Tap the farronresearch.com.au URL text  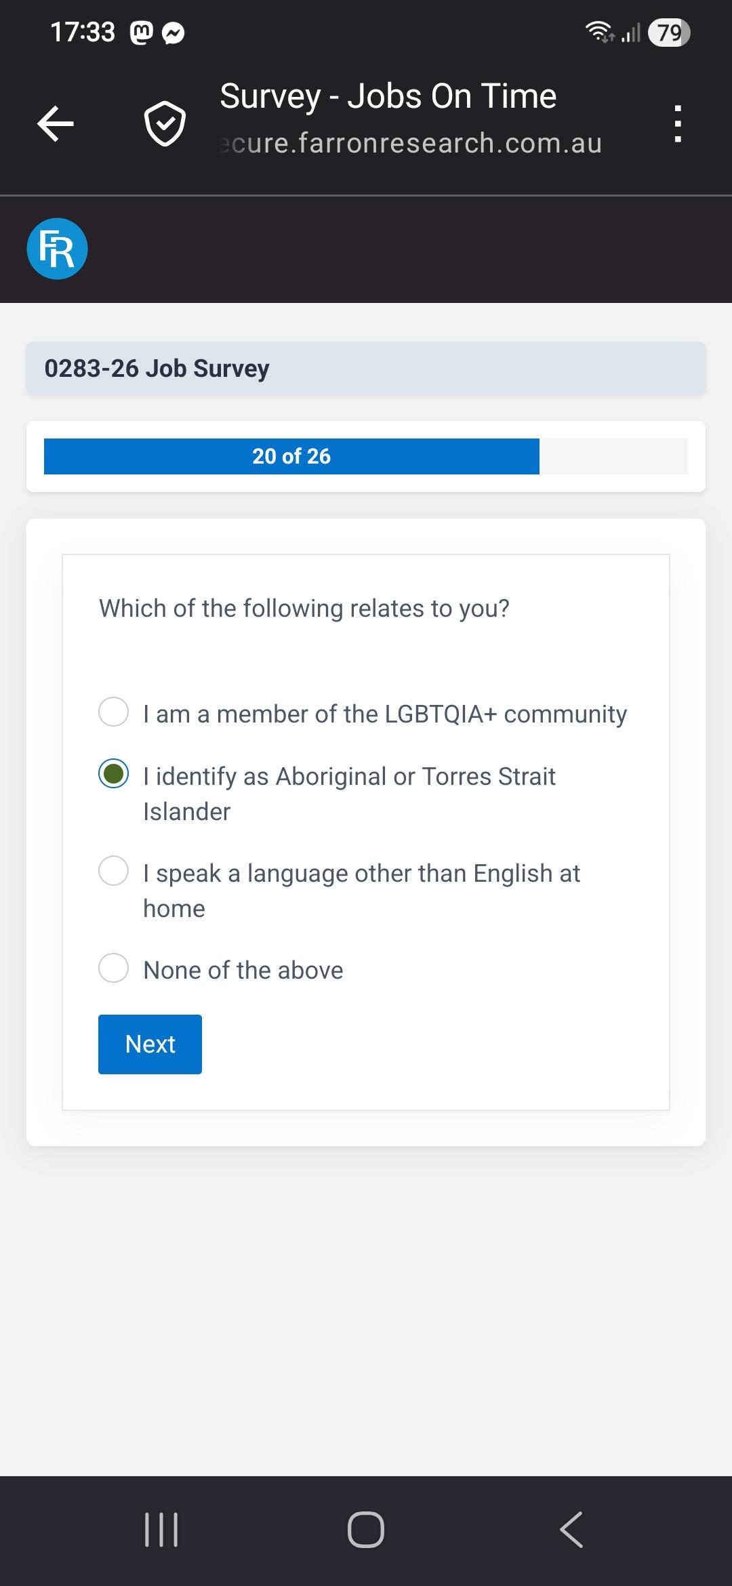click(x=411, y=144)
